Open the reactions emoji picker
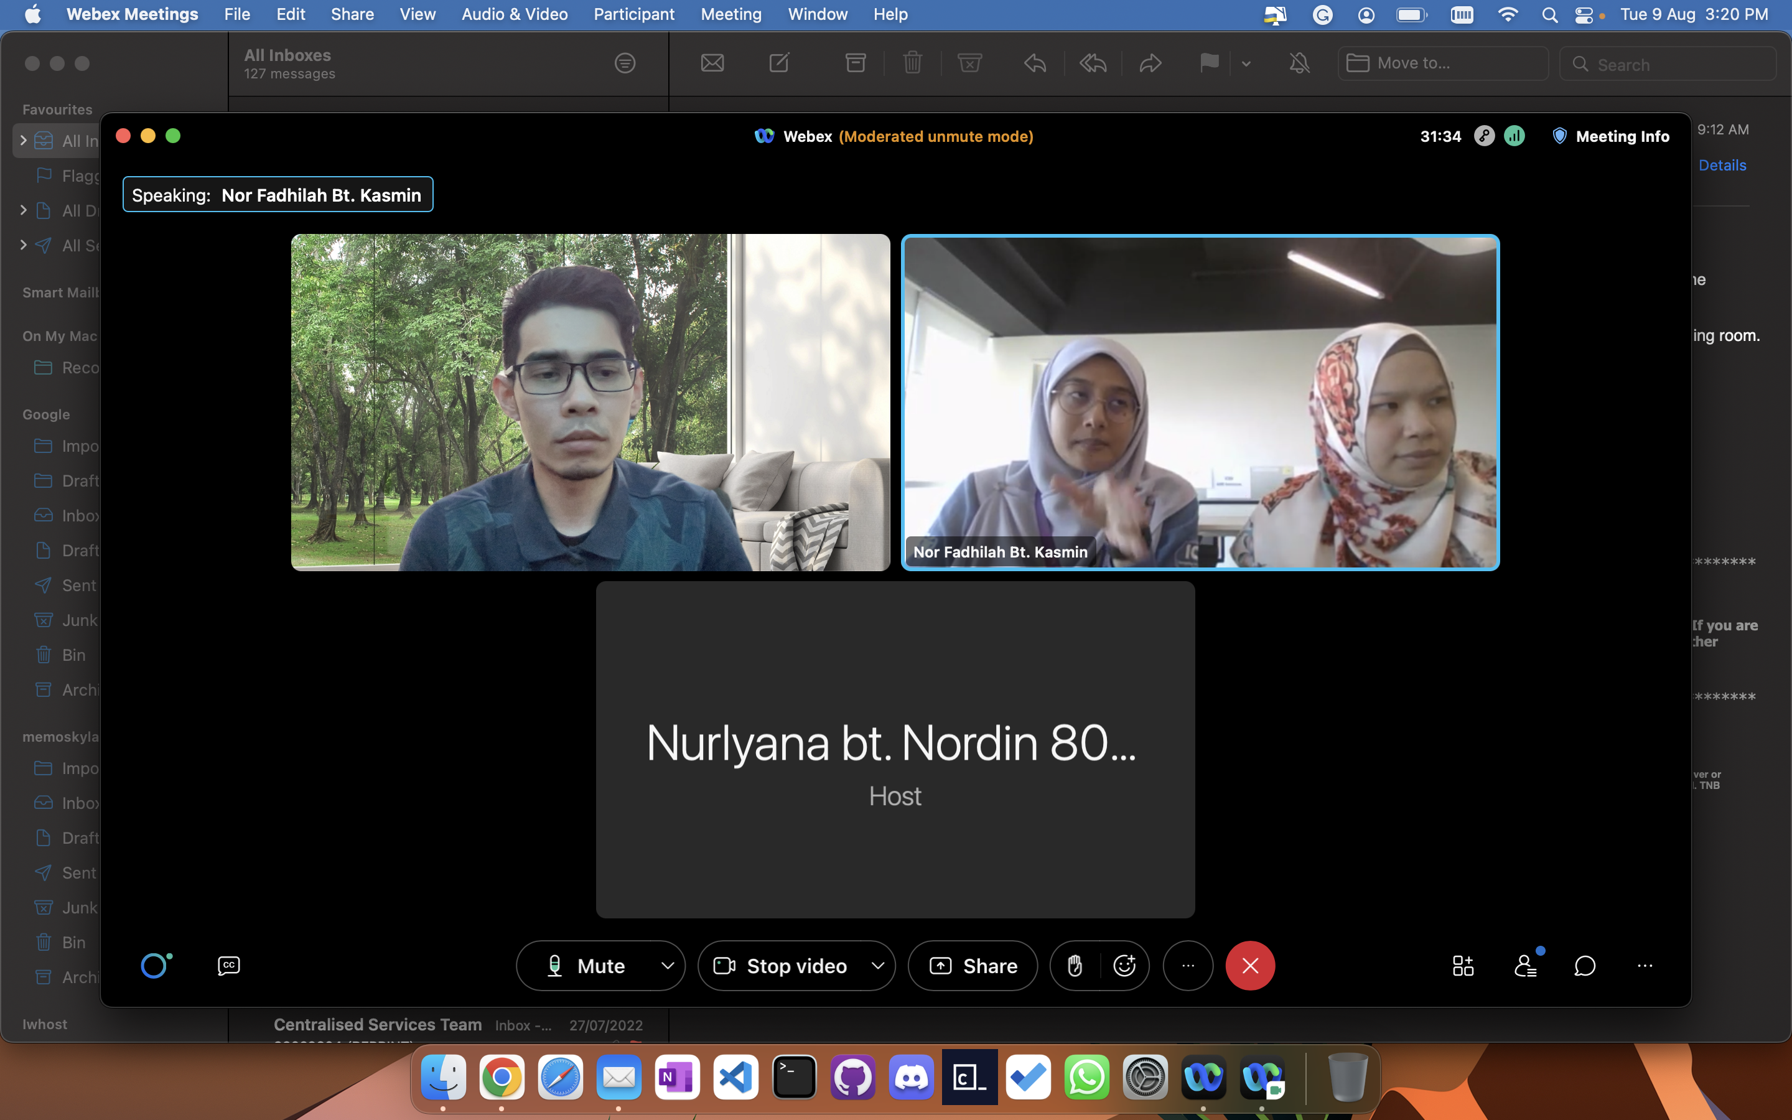This screenshot has height=1120, width=1792. (1124, 965)
